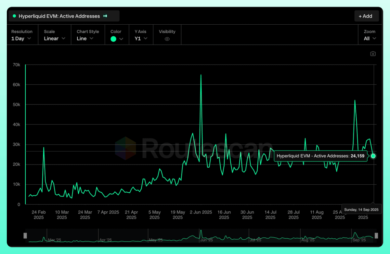Click the 30k y-axis label
The height and width of the screenshot is (254, 390).
point(16,145)
